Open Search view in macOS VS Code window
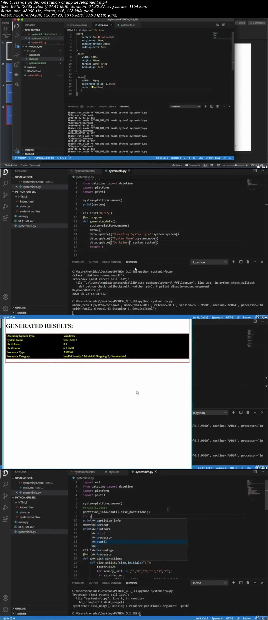The width and height of the screenshot is (268, 620). coord(16,35)
